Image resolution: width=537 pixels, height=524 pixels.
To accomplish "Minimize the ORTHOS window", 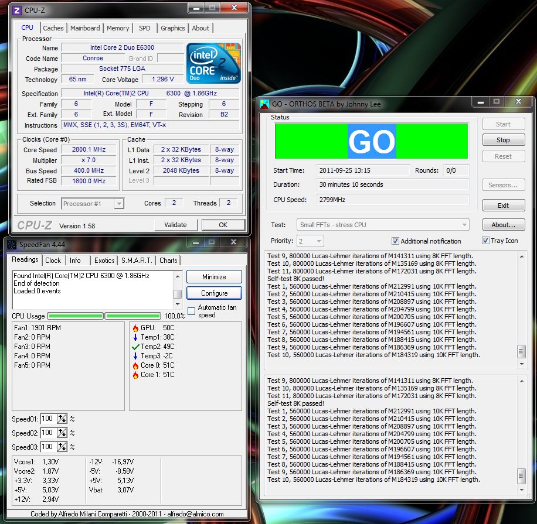I will (481, 102).
